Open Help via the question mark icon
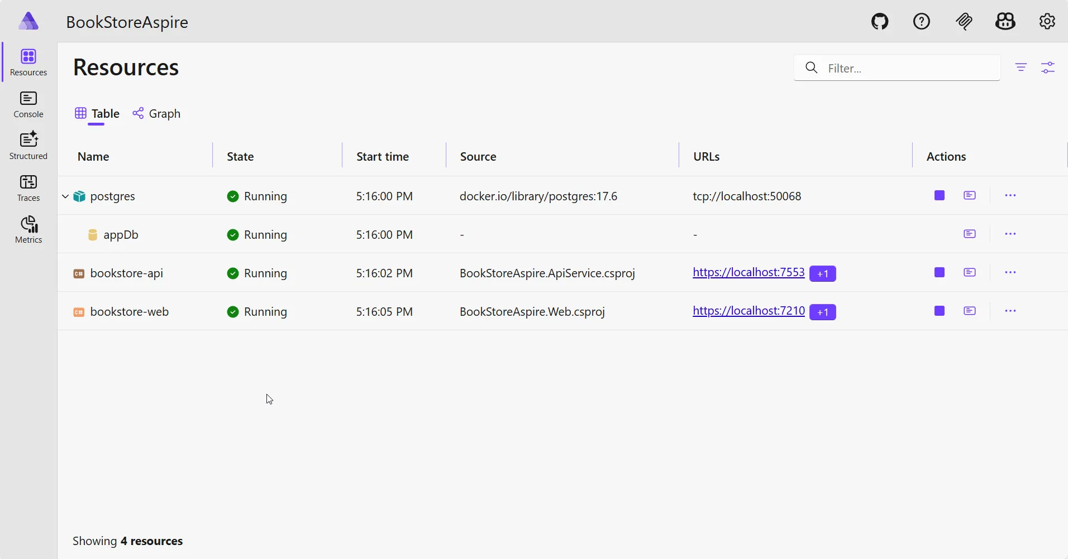 [x=922, y=21]
